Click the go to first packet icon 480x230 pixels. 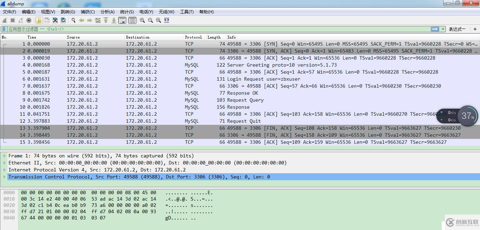point(106,20)
